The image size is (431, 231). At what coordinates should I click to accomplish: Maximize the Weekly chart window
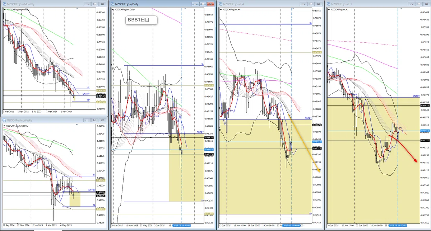coord(95,121)
